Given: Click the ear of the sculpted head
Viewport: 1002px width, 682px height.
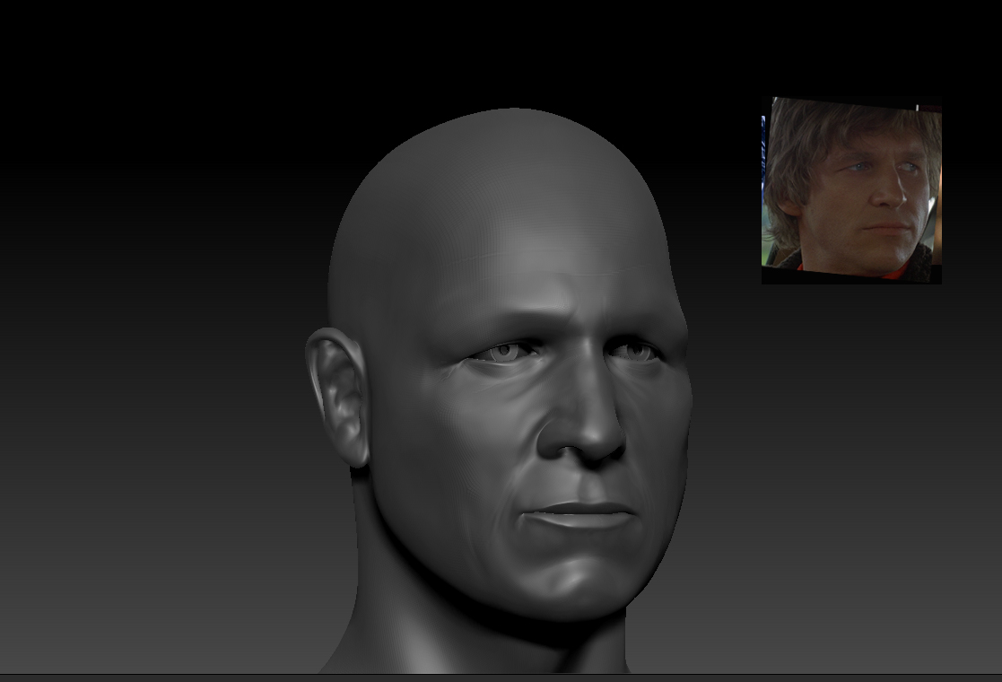Looking at the screenshot, I should (337, 397).
